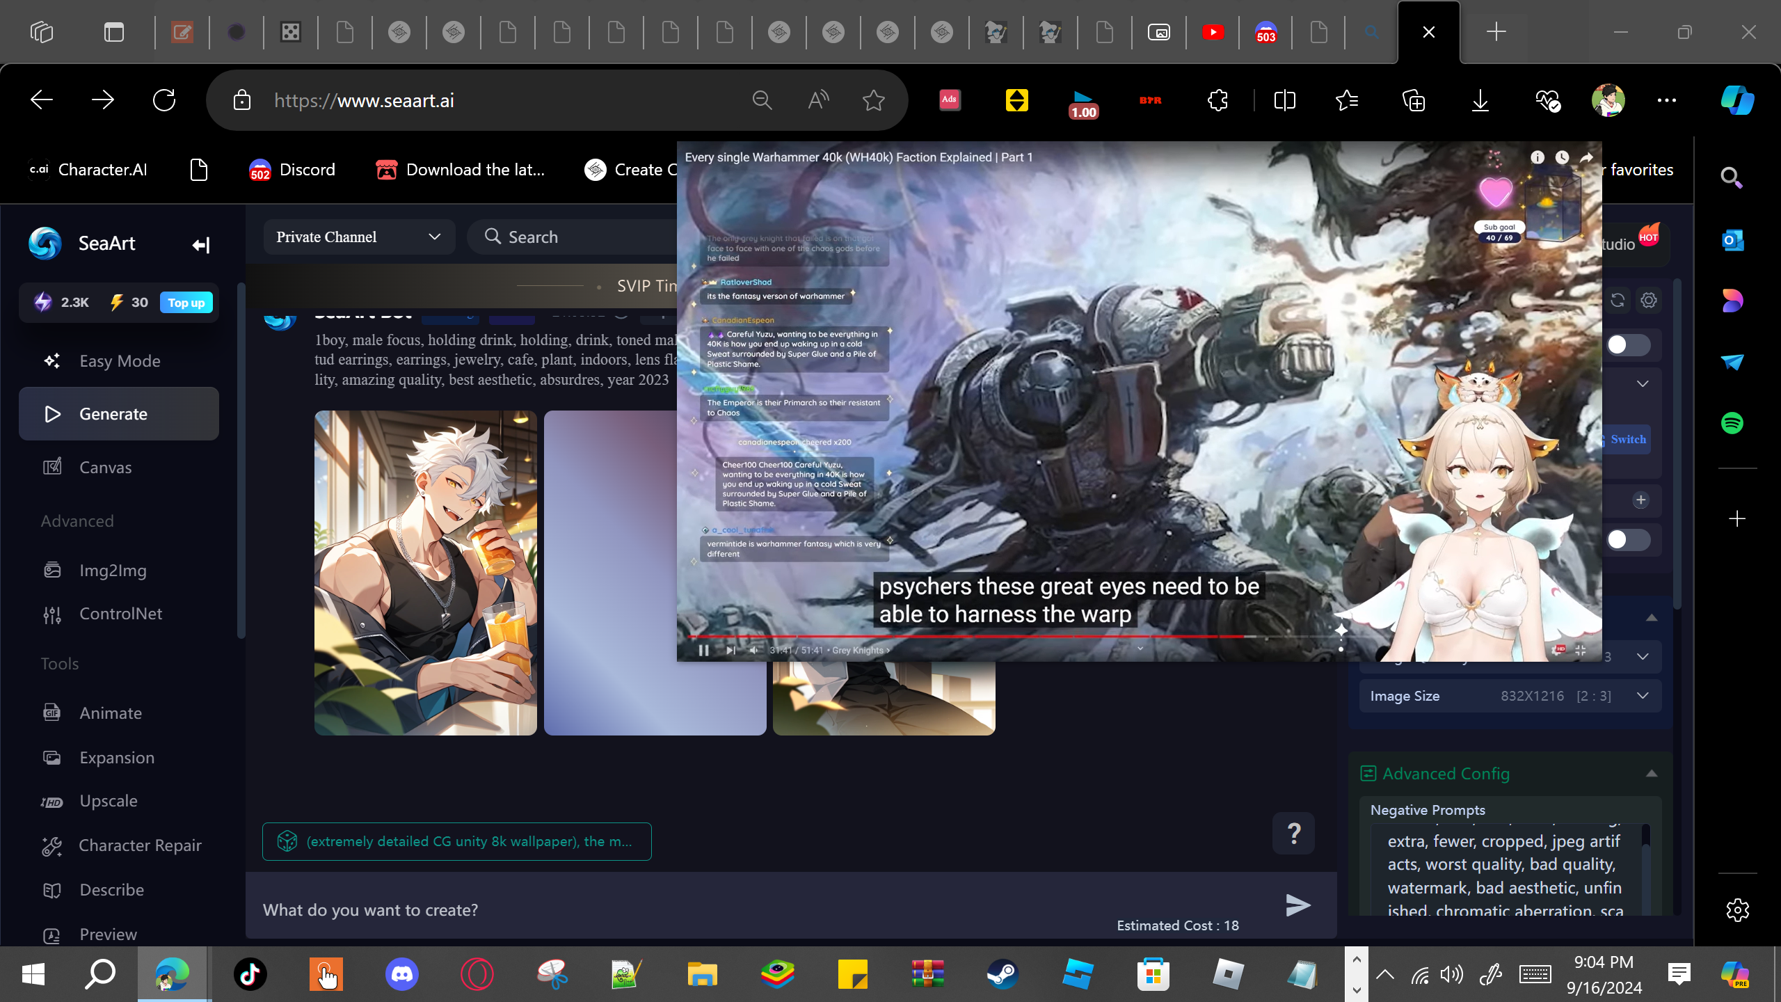The image size is (1781, 1002).
Task: Open Spotify in the Edge sidebar
Action: click(x=1732, y=423)
